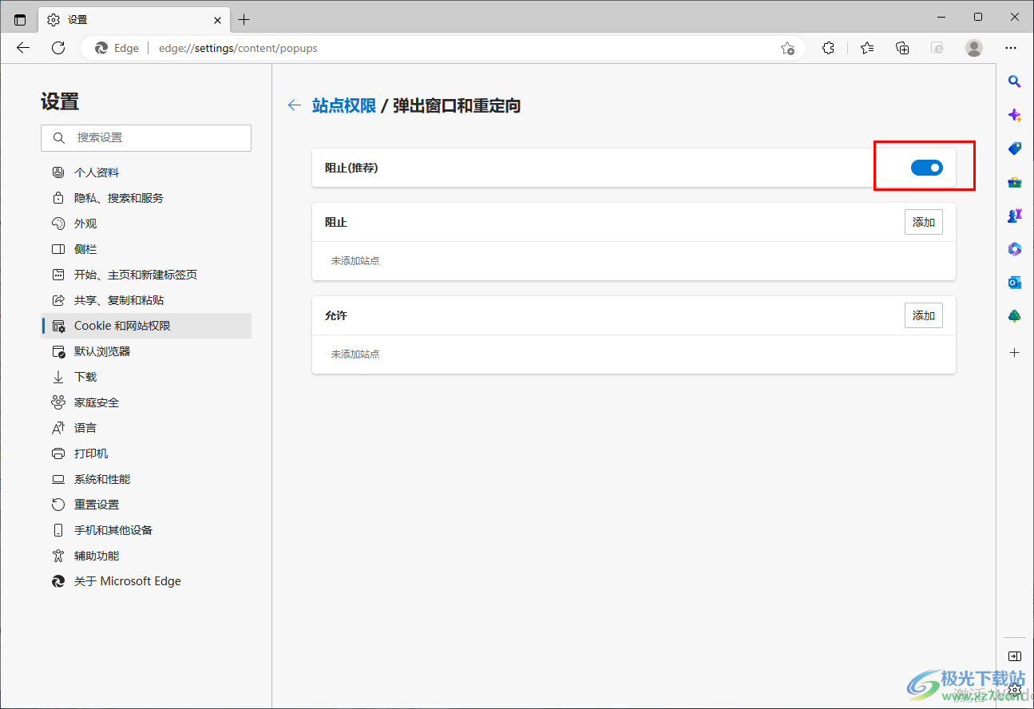The image size is (1034, 709).
Task: Open 隐私、搜索和服务 settings section
Action: tap(146, 198)
